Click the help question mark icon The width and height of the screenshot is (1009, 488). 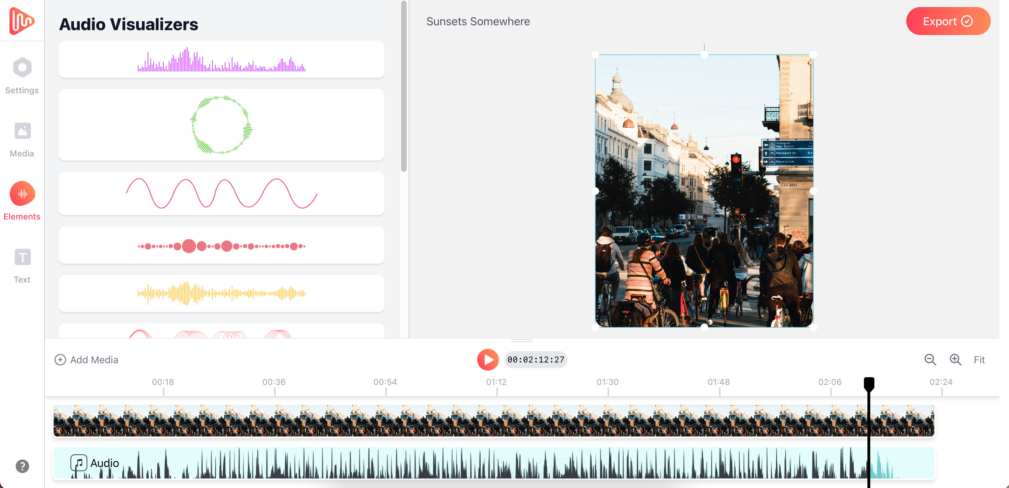point(22,466)
